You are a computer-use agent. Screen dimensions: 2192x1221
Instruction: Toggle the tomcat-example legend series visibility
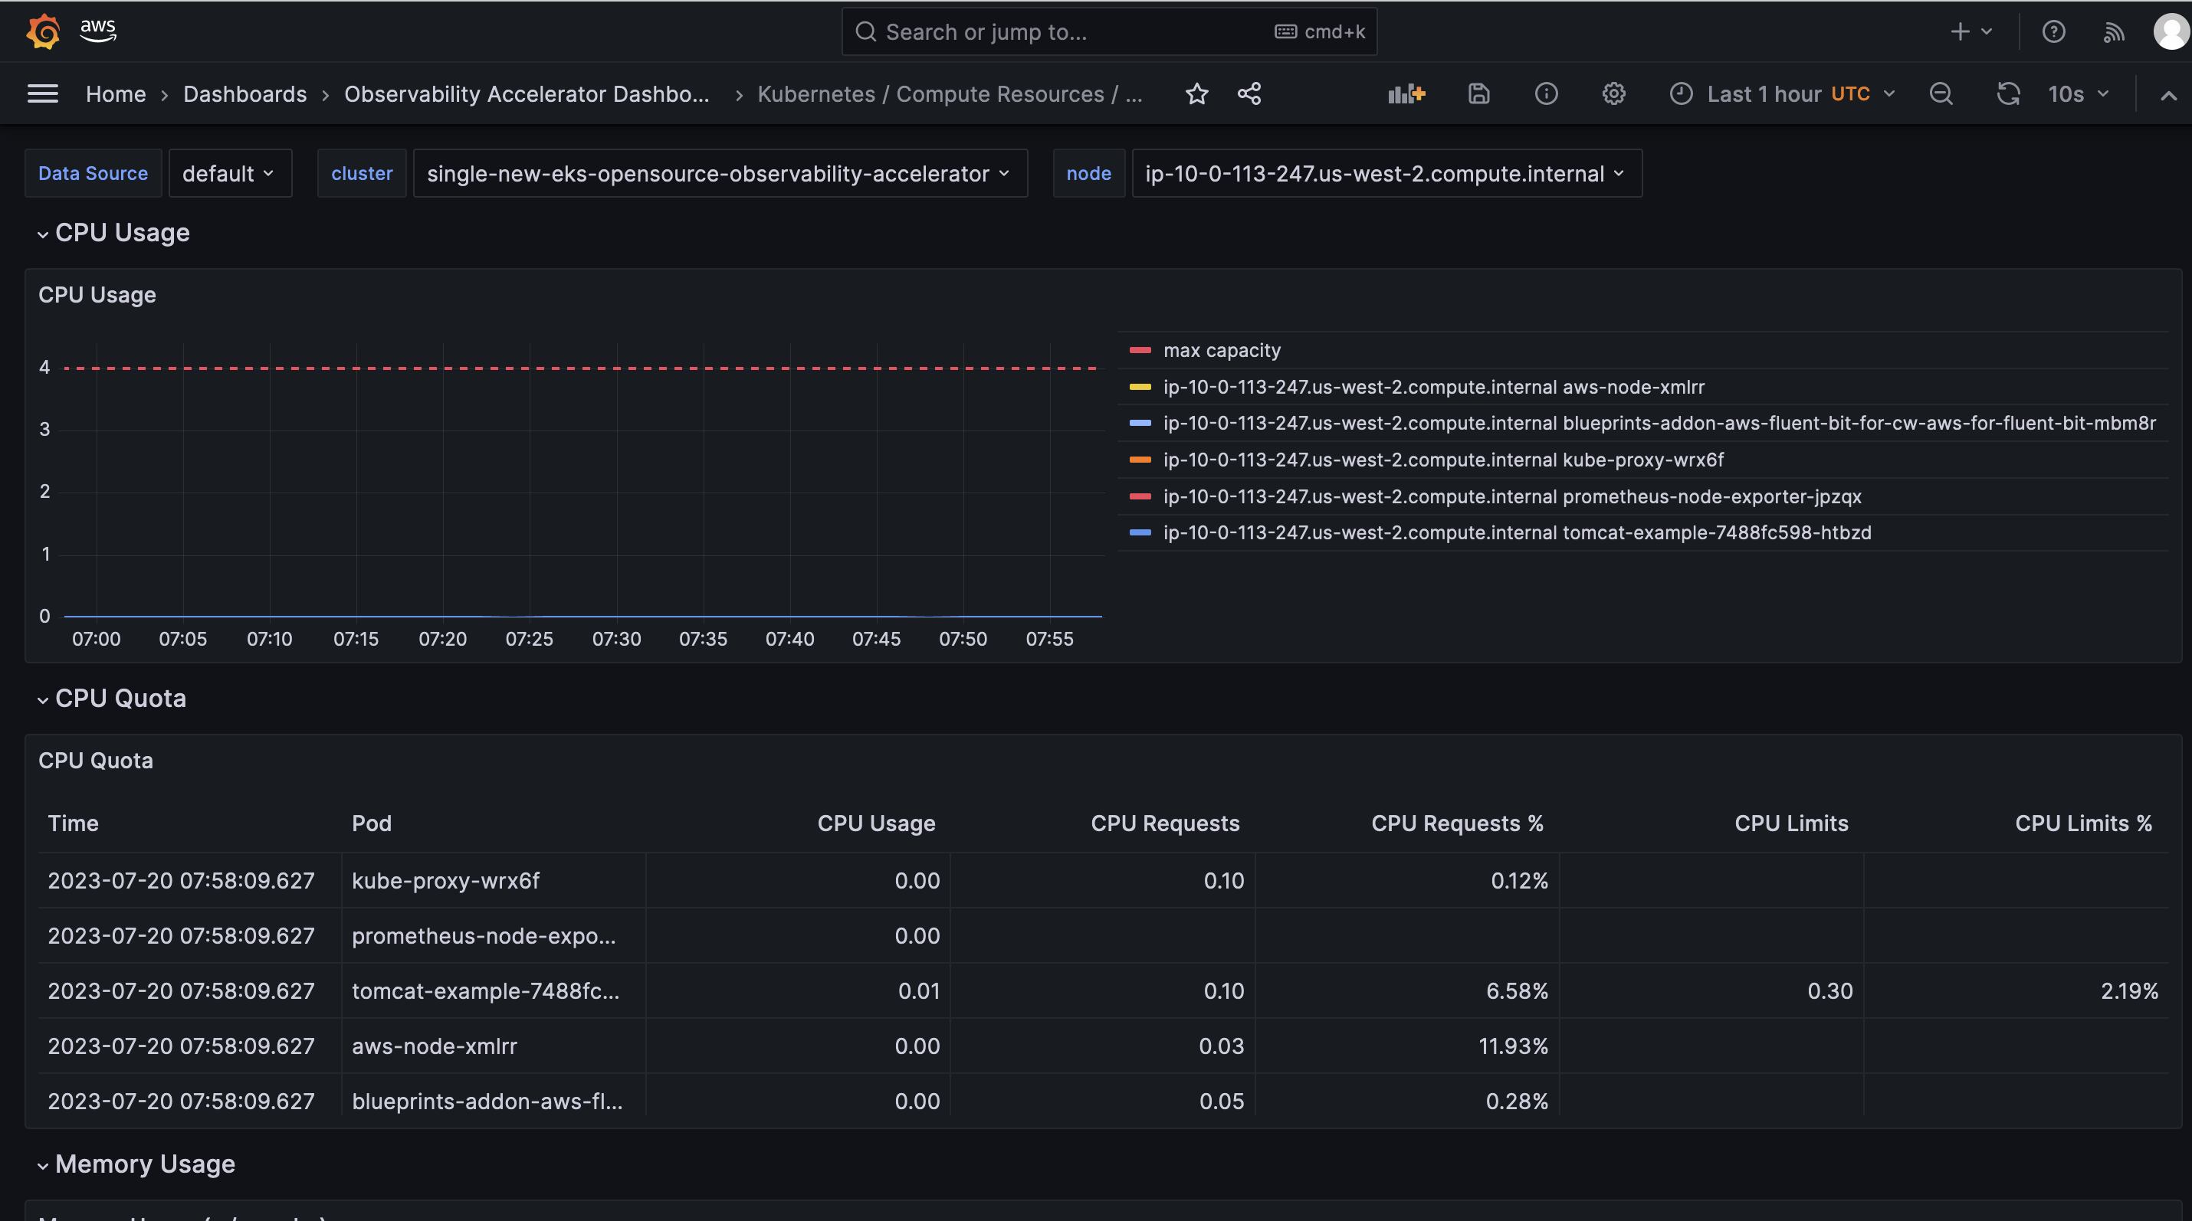click(x=1516, y=533)
